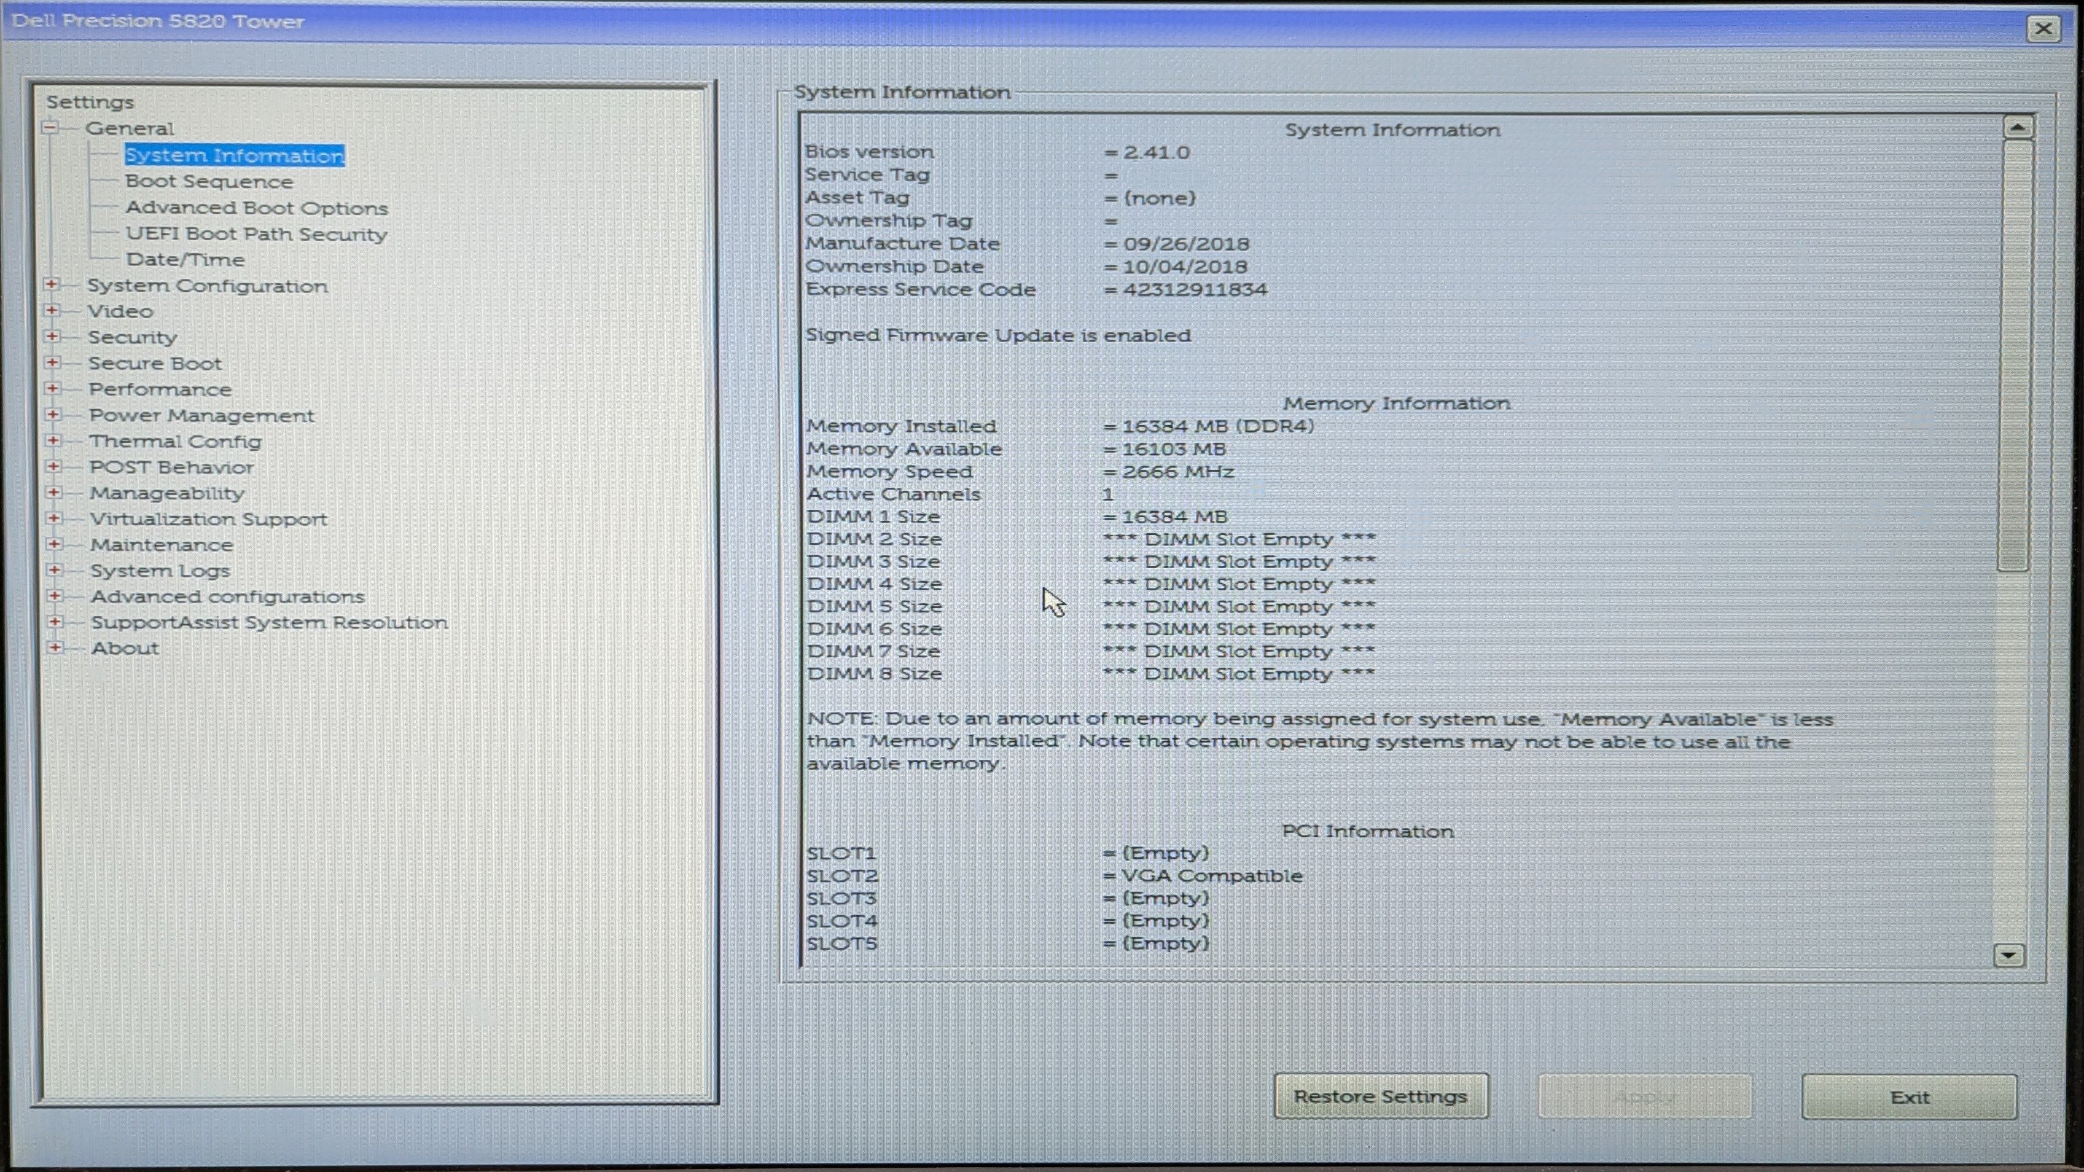Expand the About node
Viewport: 2084px width, 1172px height.
pos(55,648)
